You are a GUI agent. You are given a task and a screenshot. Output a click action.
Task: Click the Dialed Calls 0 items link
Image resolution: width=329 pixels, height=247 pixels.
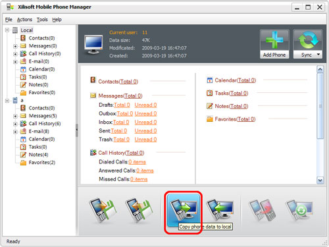click(138, 162)
